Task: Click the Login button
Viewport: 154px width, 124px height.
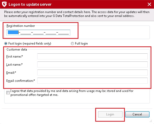Action: [x=110, y=114]
